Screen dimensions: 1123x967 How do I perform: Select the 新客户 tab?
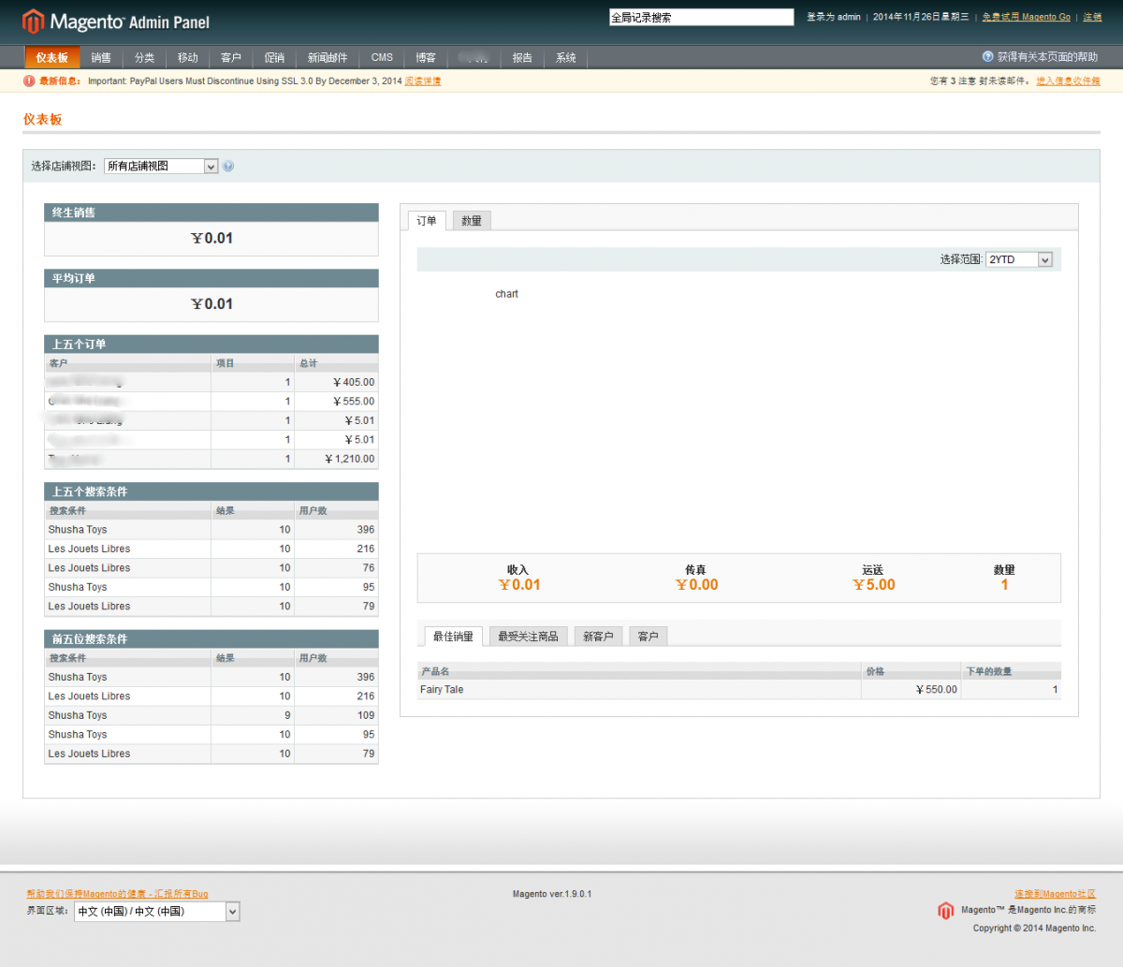pyautogui.click(x=598, y=637)
